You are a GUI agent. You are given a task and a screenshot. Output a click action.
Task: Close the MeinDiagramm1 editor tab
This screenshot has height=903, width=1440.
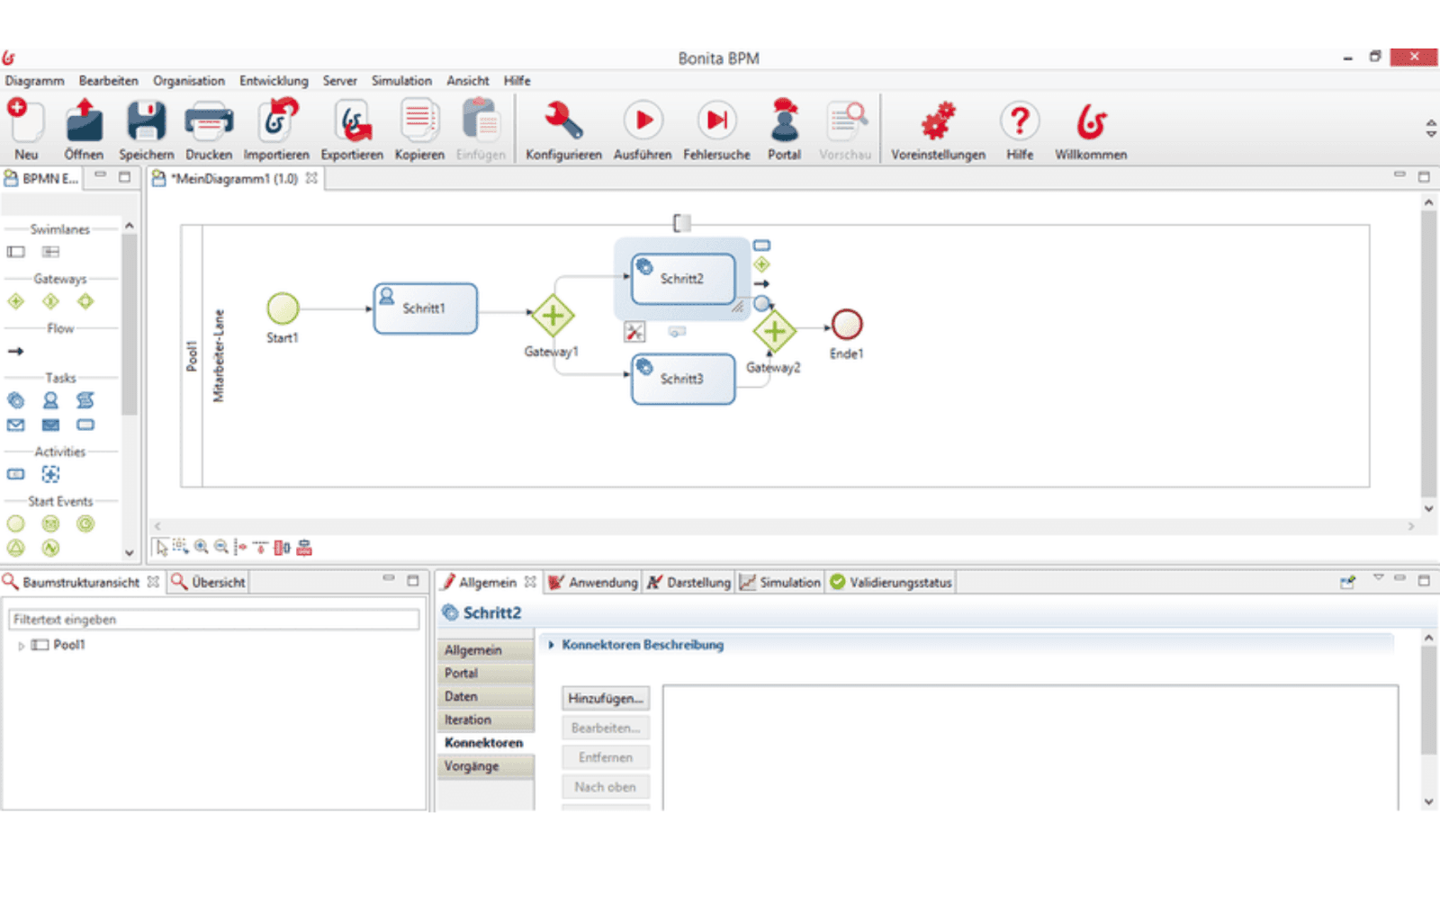pyautogui.click(x=311, y=178)
